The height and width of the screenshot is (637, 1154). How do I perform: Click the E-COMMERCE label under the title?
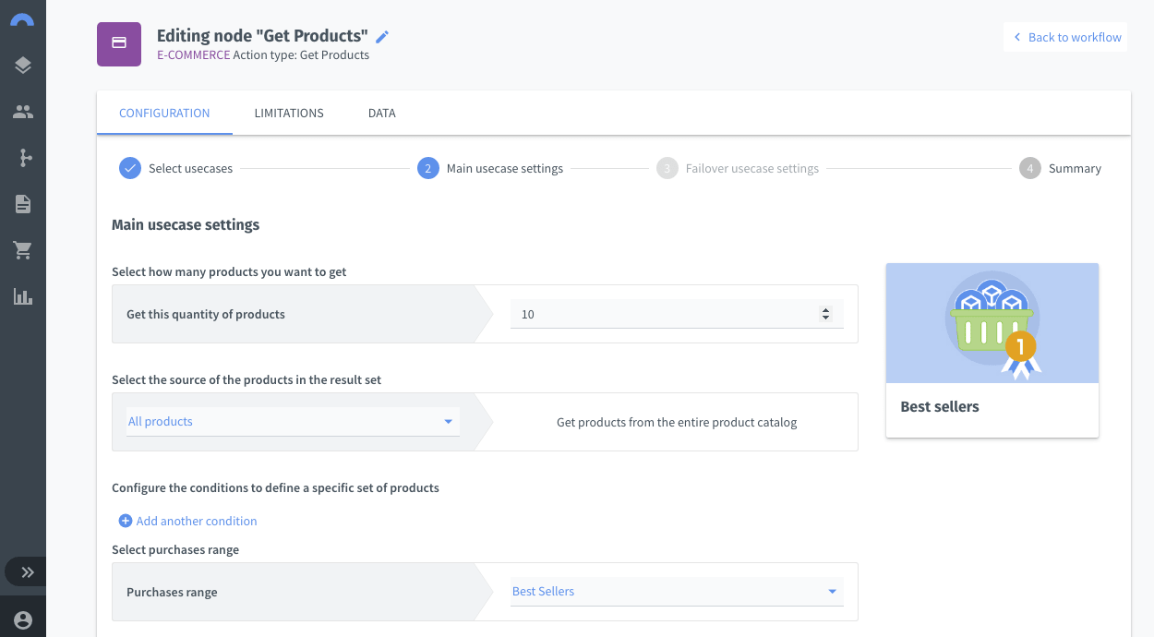(x=193, y=54)
